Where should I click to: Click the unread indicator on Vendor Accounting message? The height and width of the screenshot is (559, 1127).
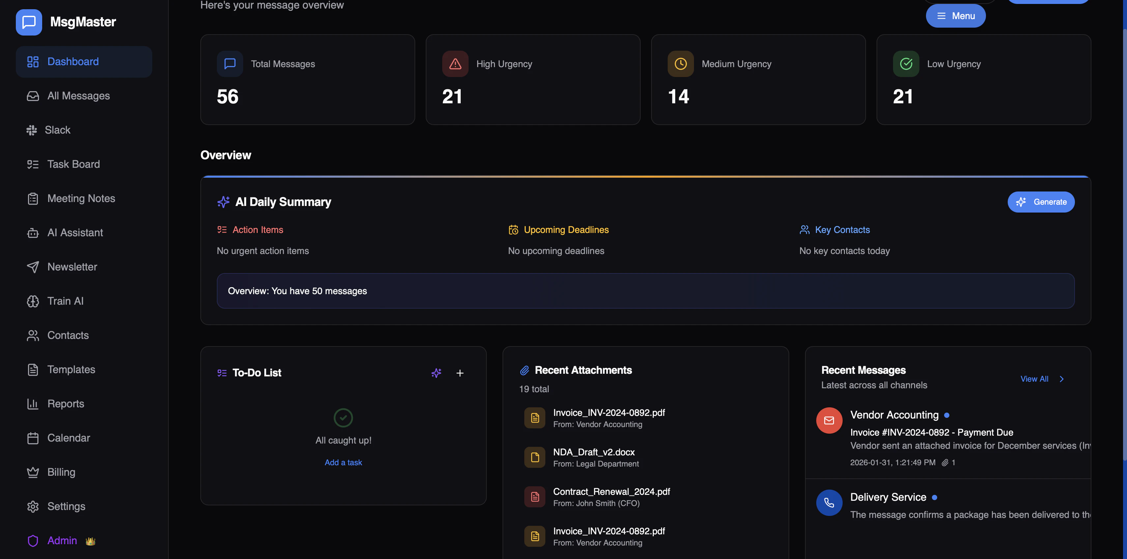[946, 415]
